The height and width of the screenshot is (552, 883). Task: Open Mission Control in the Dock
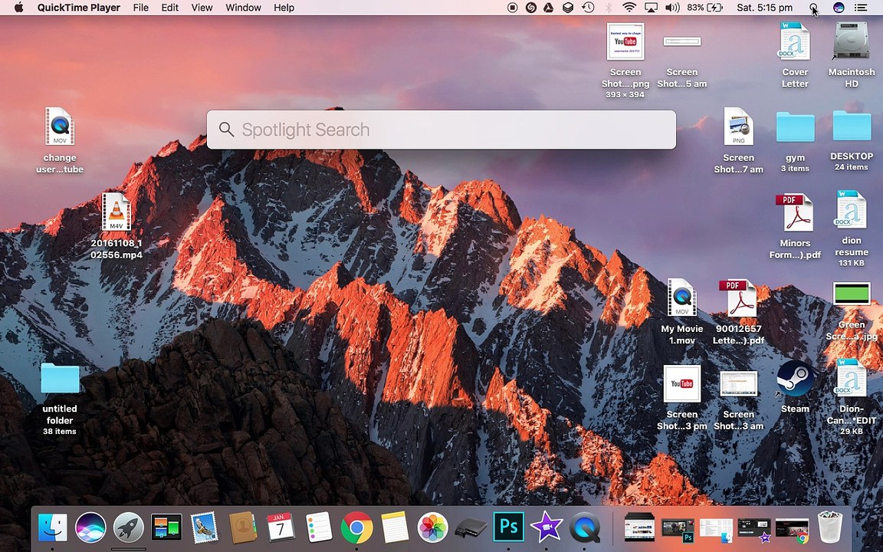tap(166, 527)
